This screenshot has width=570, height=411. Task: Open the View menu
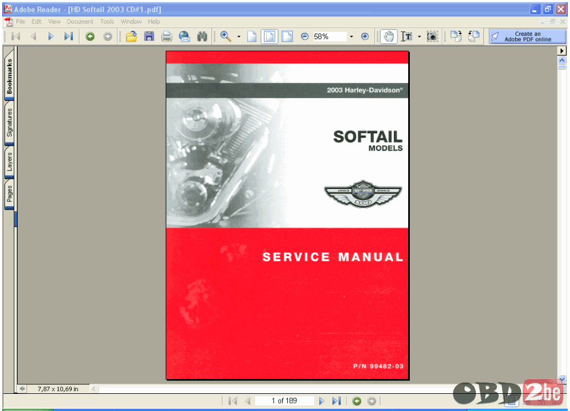(54, 22)
